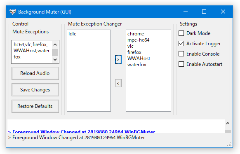
Task: Click the blue Foreground Window Changed log line
Action: coord(82,131)
